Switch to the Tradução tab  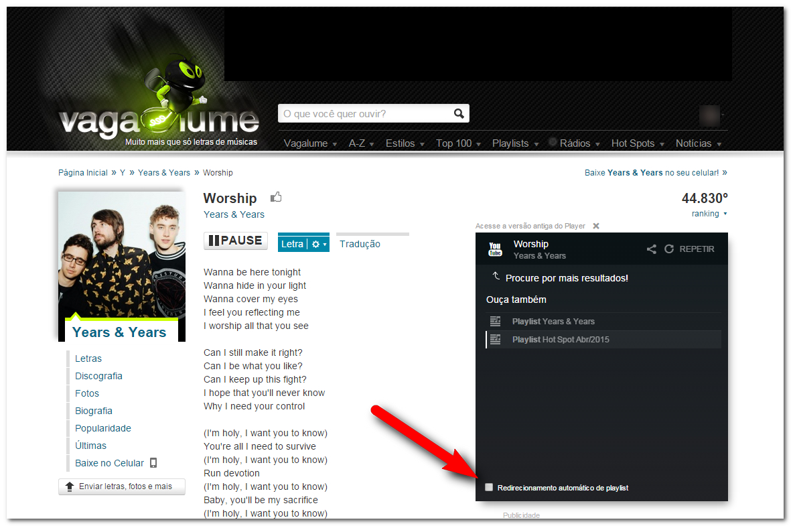(360, 244)
